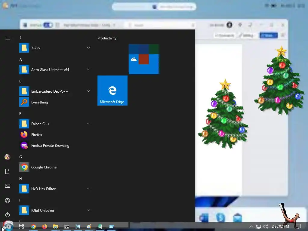The width and height of the screenshot is (308, 231).
Task: Launch Firefox from the app list
Action: point(55,134)
